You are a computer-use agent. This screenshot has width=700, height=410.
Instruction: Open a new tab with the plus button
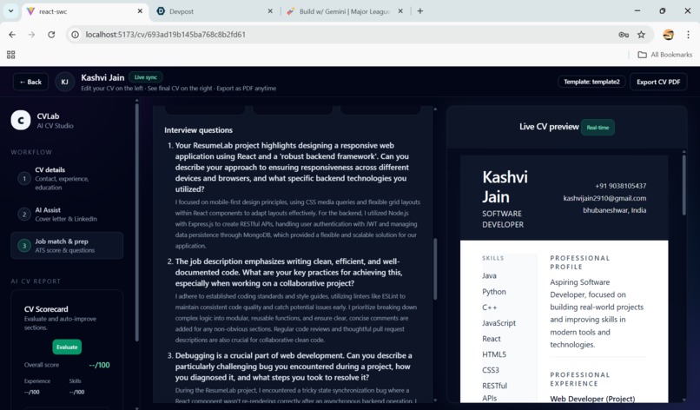[419, 11]
